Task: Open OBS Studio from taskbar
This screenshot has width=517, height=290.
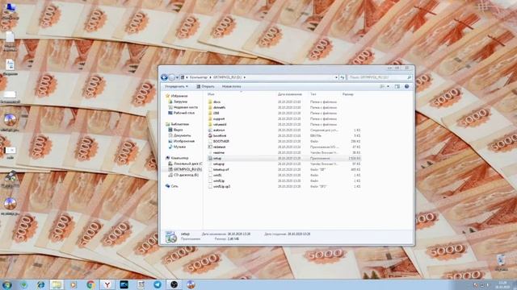Action: 174,284
